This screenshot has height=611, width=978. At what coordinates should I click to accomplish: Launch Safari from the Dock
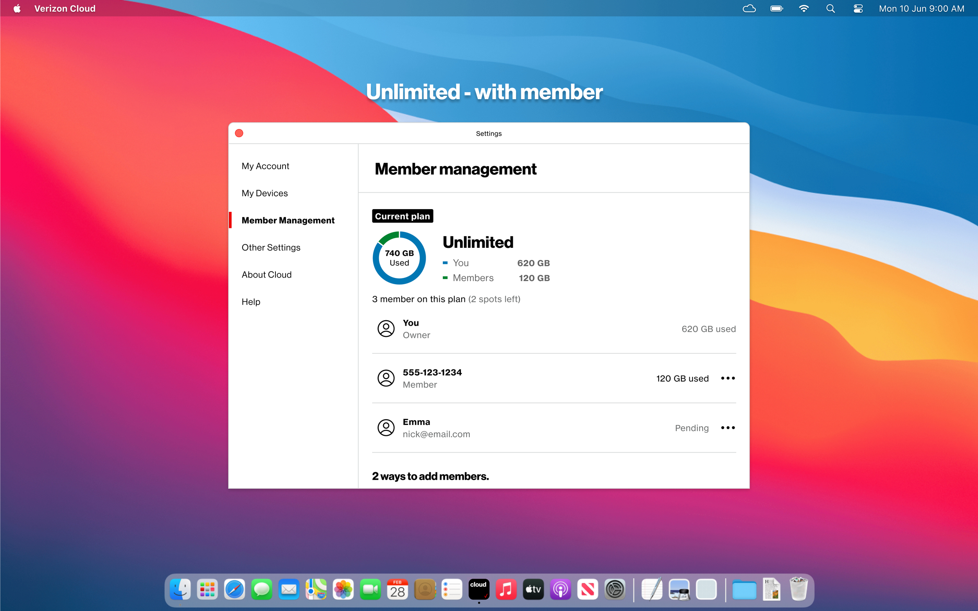tap(234, 589)
